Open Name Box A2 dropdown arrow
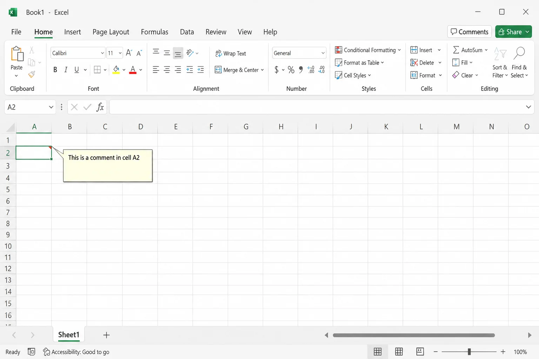 [51, 107]
